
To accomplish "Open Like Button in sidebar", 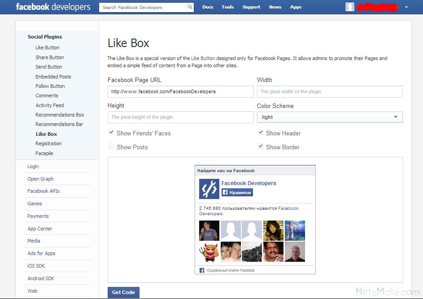I will pos(48,48).
